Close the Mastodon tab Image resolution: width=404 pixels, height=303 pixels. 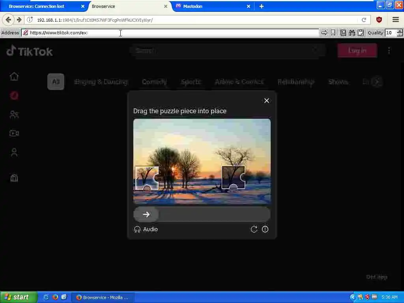249,6
